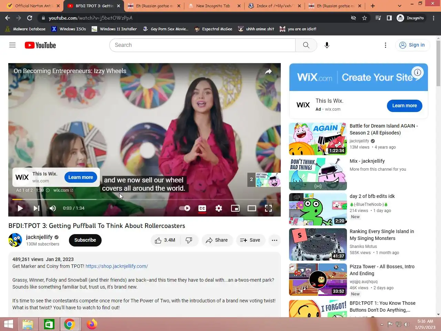441x331 pixels.
Task: Sign in to YouTube
Action: coord(412,45)
